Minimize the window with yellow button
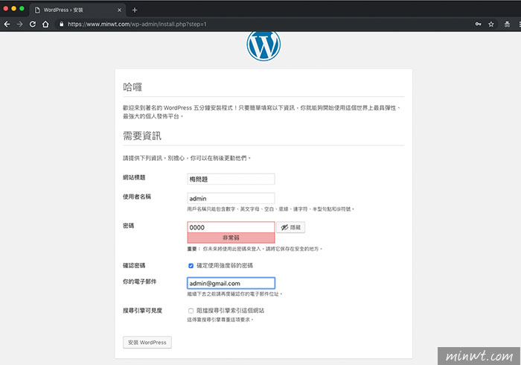This screenshot has width=521, height=365. pos(13,9)
